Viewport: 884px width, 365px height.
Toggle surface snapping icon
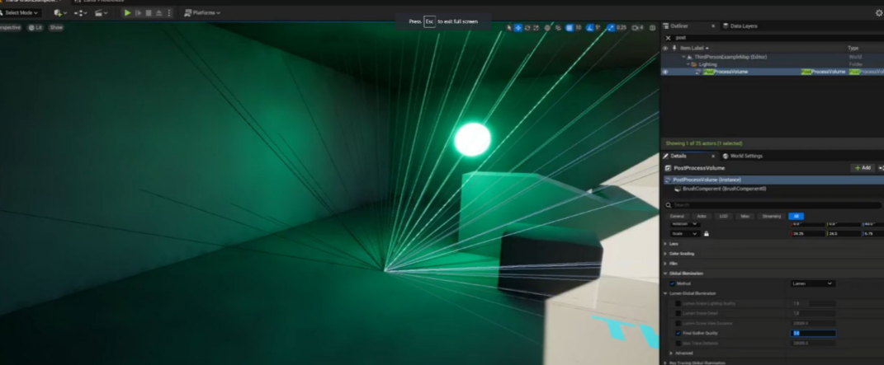(558, 27)
